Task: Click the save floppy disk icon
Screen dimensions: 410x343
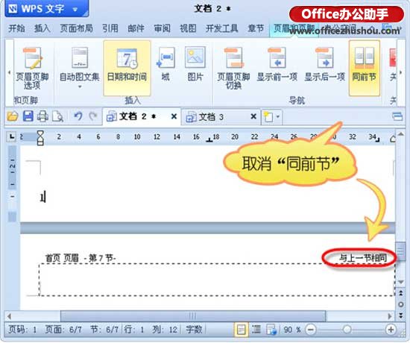Action: pyautogui.click(x=28, y=116)
